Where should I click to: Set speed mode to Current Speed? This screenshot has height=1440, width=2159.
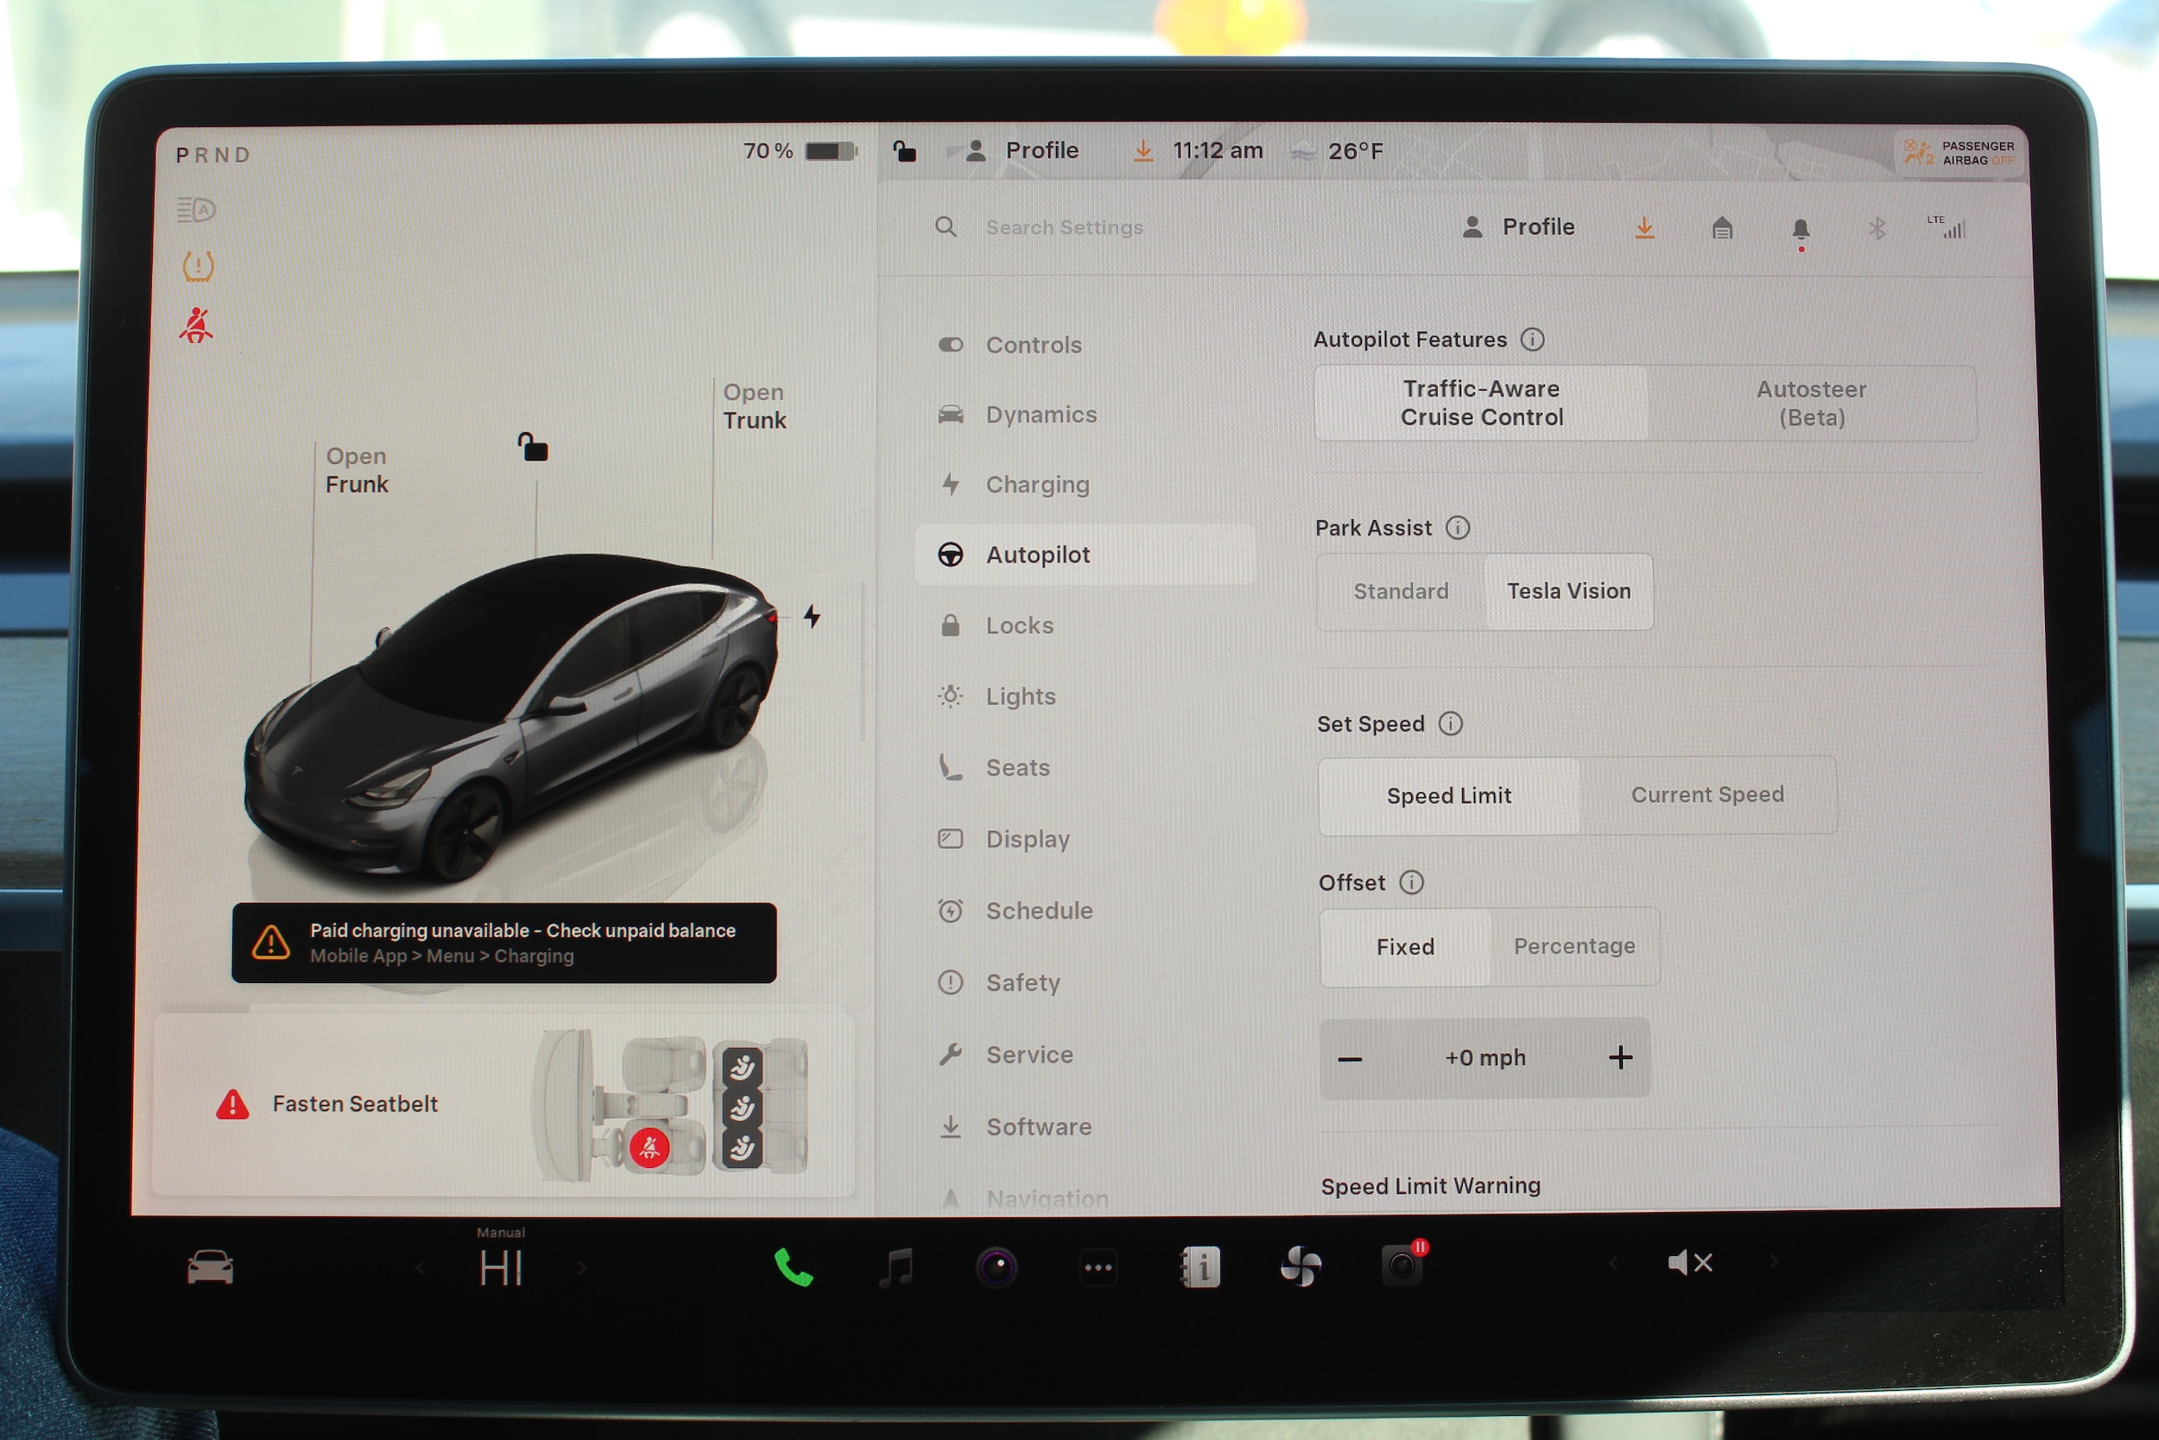(1706, 796)
